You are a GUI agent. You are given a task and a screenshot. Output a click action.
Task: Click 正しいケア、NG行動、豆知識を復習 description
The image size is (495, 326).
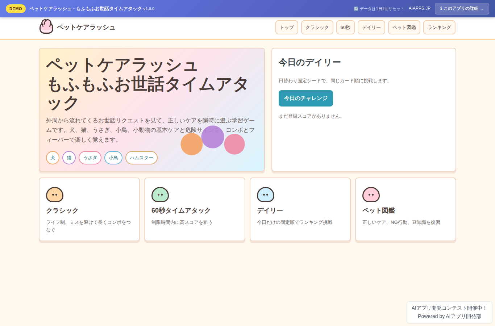(x=401, y=222)
